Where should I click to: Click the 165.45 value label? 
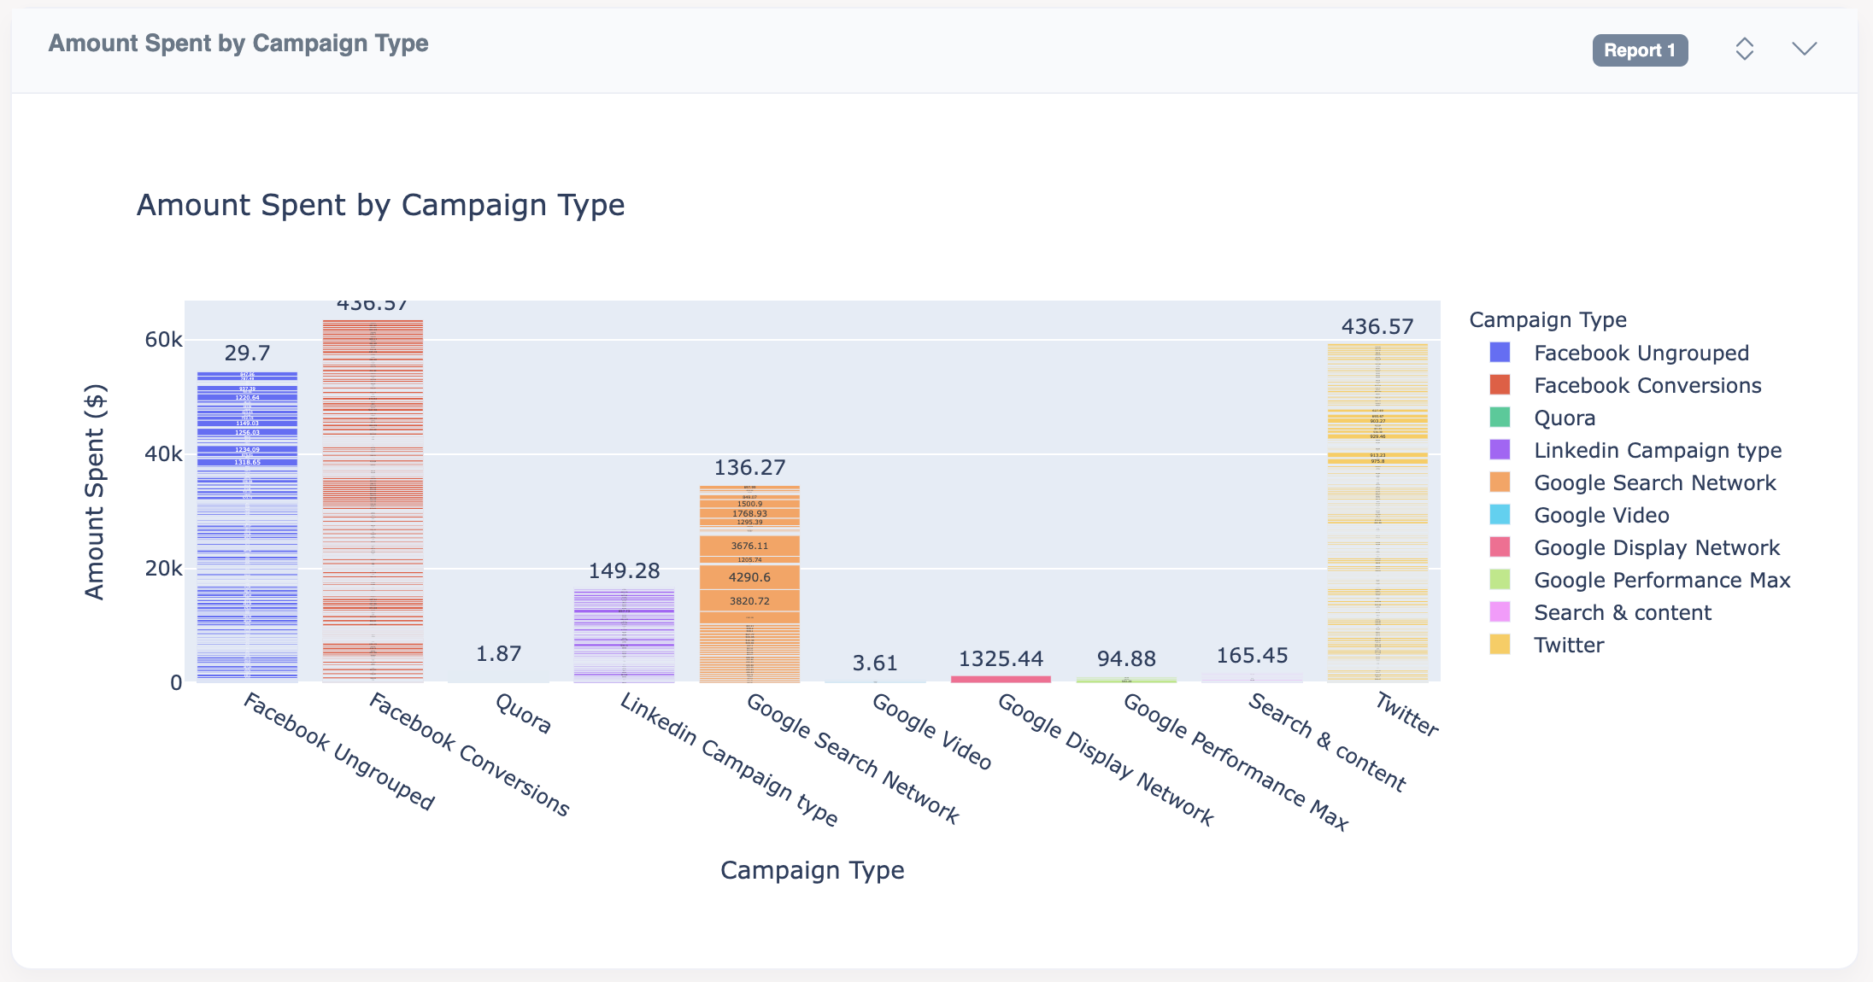pyautogui.click(x=1252, y=655)
